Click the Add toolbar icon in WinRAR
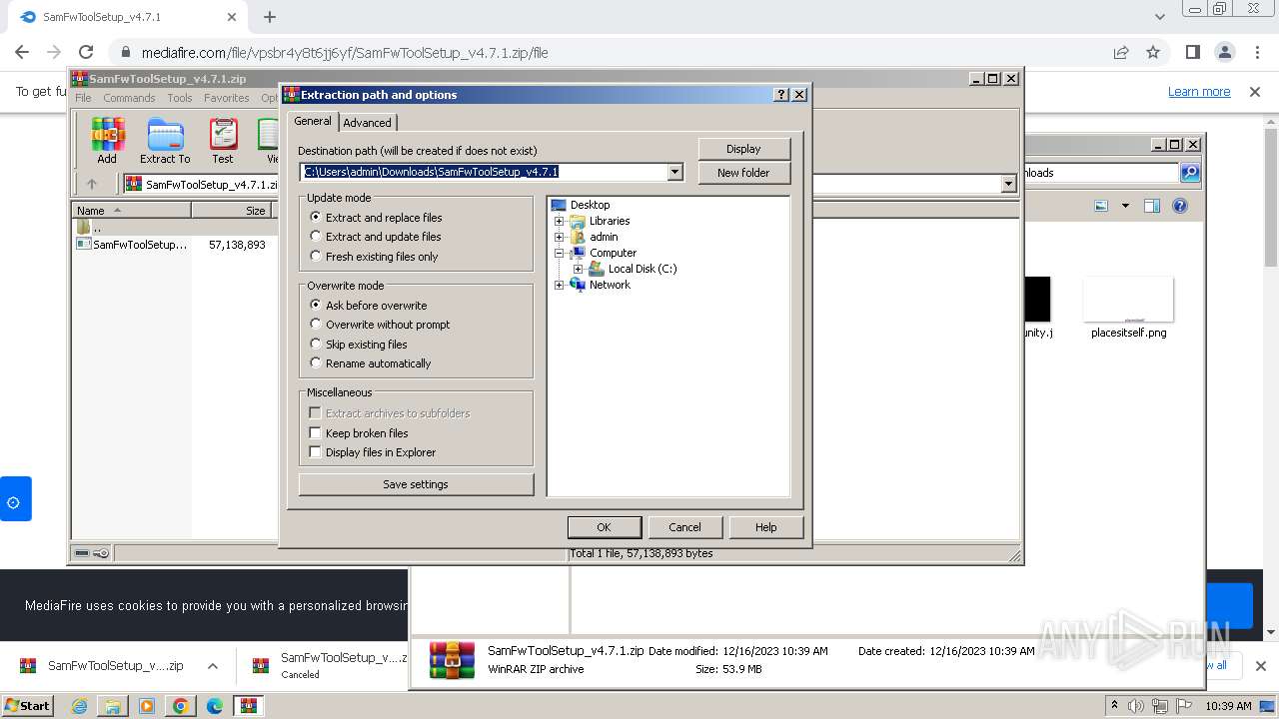Viewport: 1279px width, 719px height. pyautogui.click(x=107, y=141)
